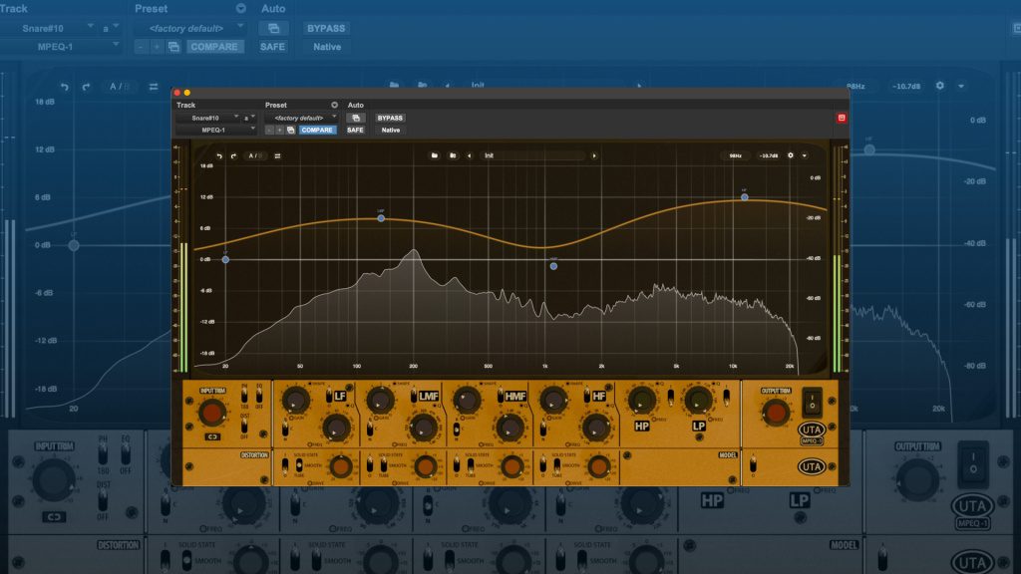Select the LF band node on EQ curve
Image resolution: width=1021 pixels, height=574 pixels.
225,260
